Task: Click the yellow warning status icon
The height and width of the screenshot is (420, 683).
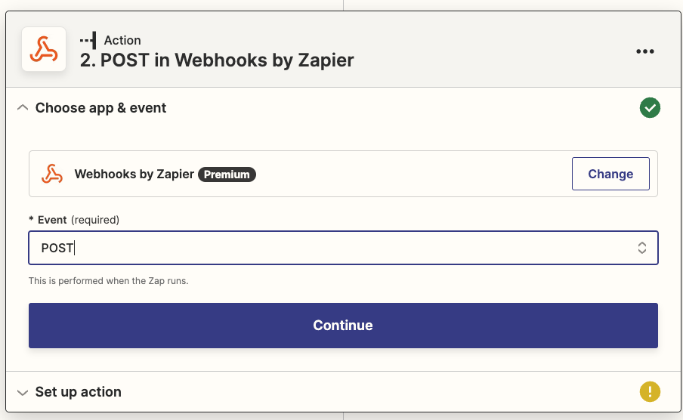Action: point(650,391)
